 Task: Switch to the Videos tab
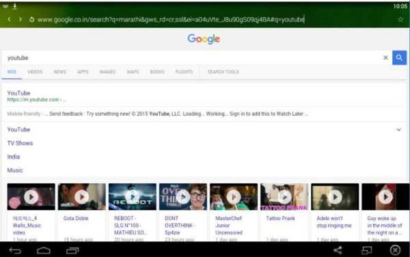(x=35, y=72)
